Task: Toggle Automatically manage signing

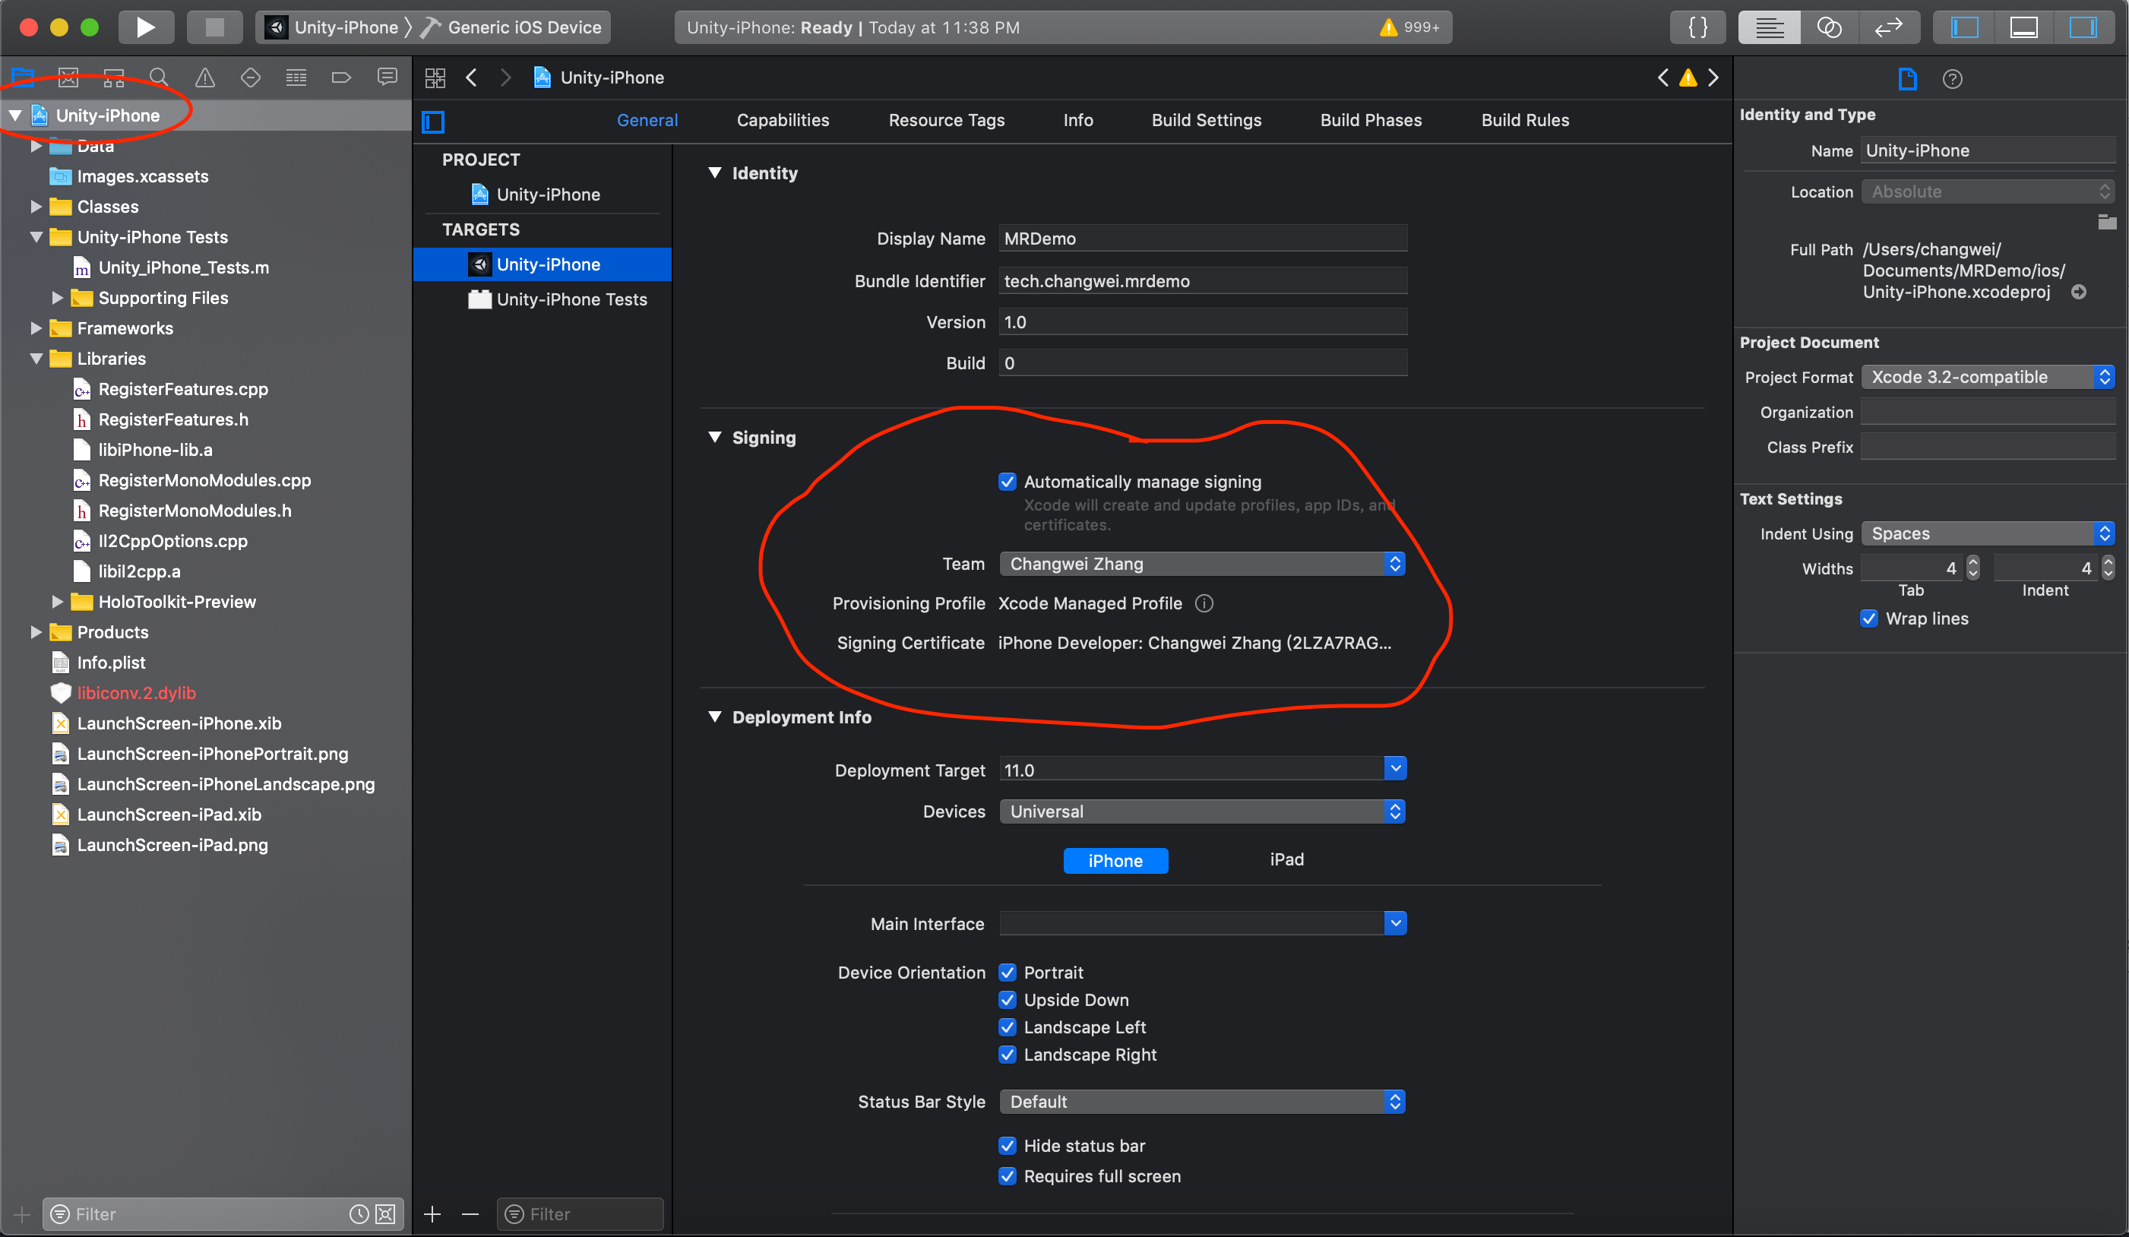Action: pyautogui.click(x=1007, y=482)
